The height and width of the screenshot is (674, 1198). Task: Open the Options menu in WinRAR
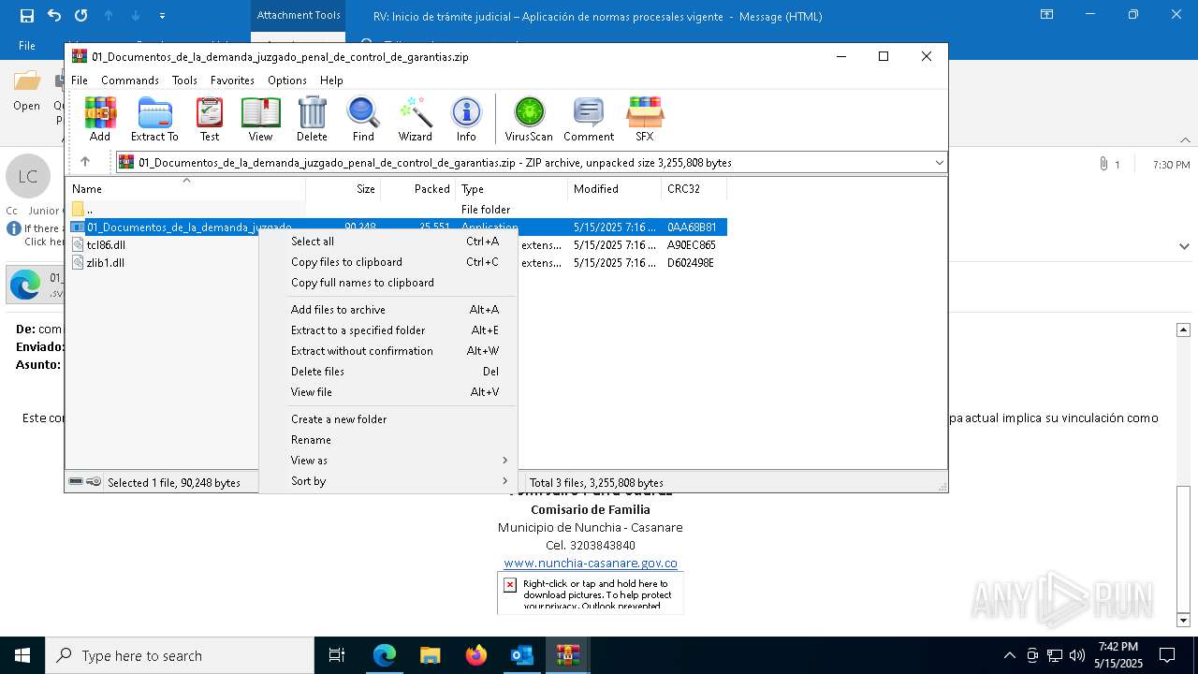[287, 81]
